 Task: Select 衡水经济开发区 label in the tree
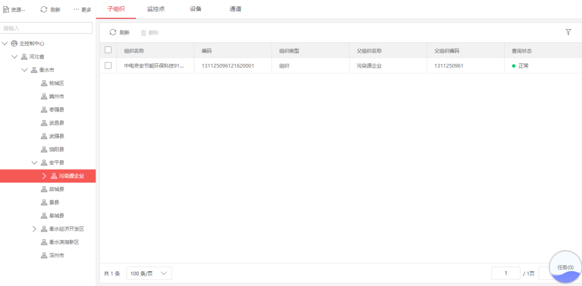66,229
